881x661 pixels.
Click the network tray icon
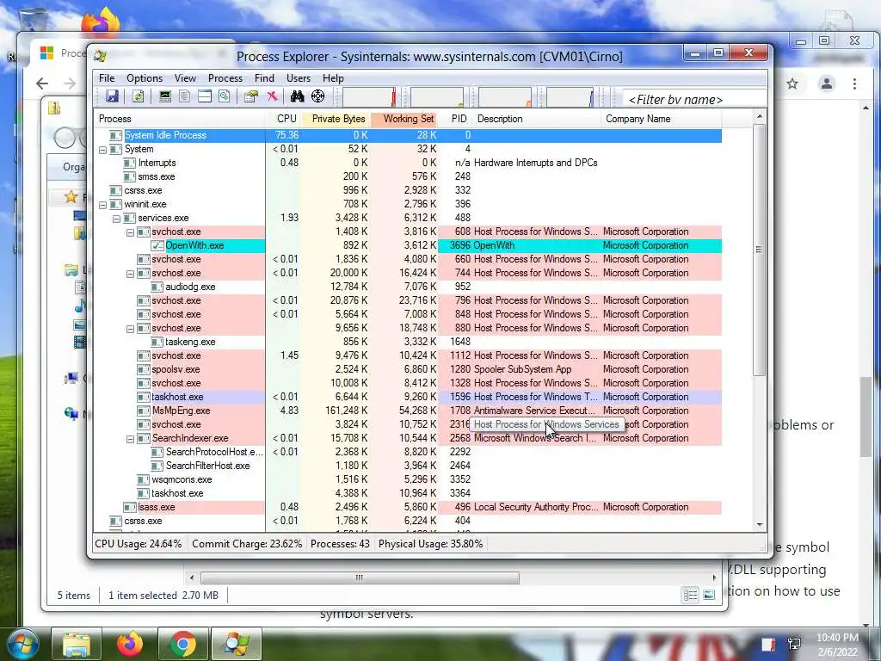(x=794, y=644)
